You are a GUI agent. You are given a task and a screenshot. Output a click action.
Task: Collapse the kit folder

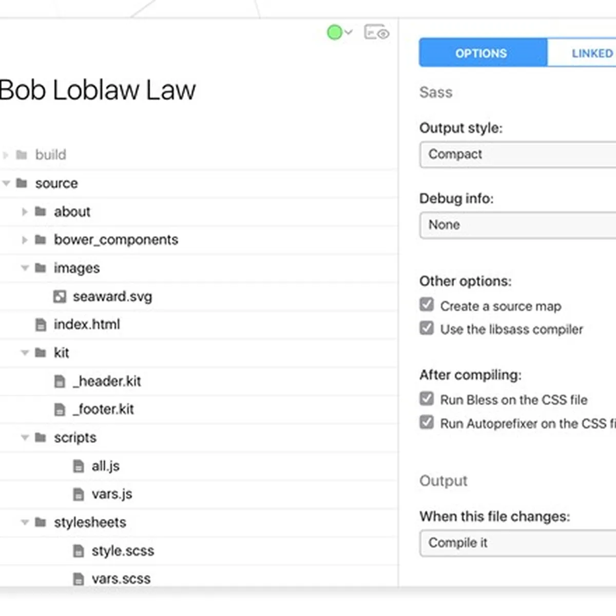coord(25,352)
